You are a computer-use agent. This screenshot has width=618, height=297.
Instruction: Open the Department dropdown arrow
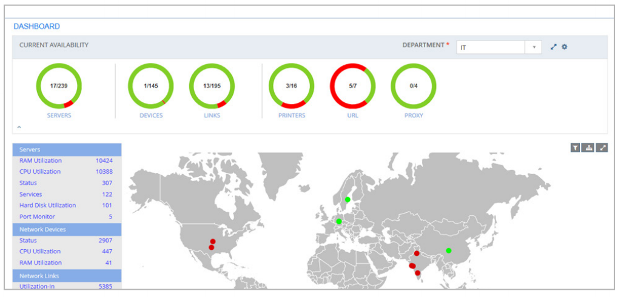coord(534,47)
